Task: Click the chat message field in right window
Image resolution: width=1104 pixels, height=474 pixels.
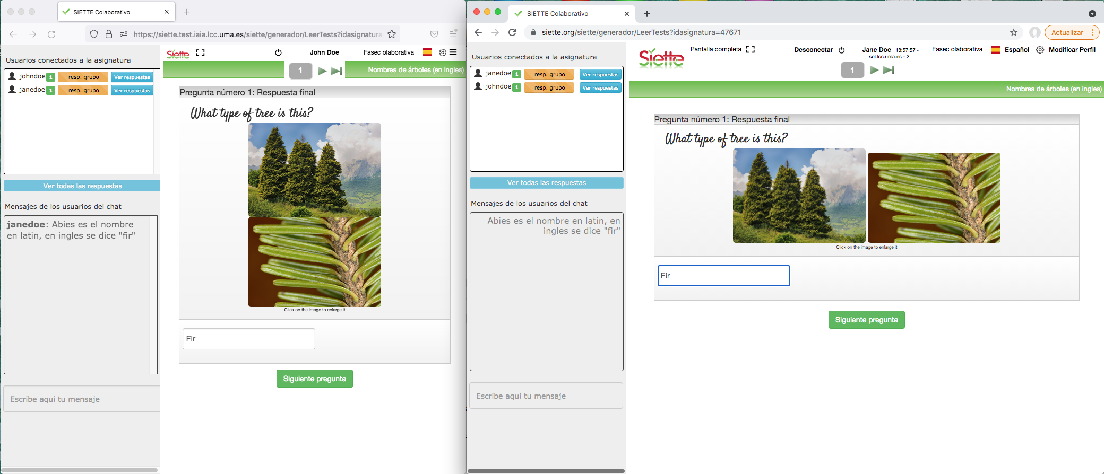Action: (x=546, y=396)
